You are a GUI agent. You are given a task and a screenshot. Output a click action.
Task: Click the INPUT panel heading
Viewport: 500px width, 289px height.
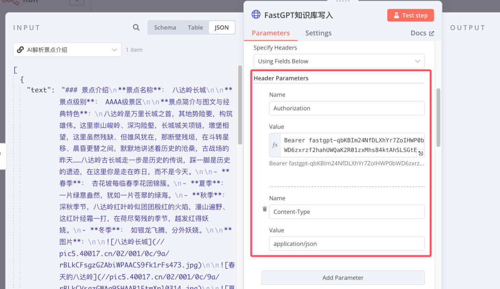click(x=27, y=28)
